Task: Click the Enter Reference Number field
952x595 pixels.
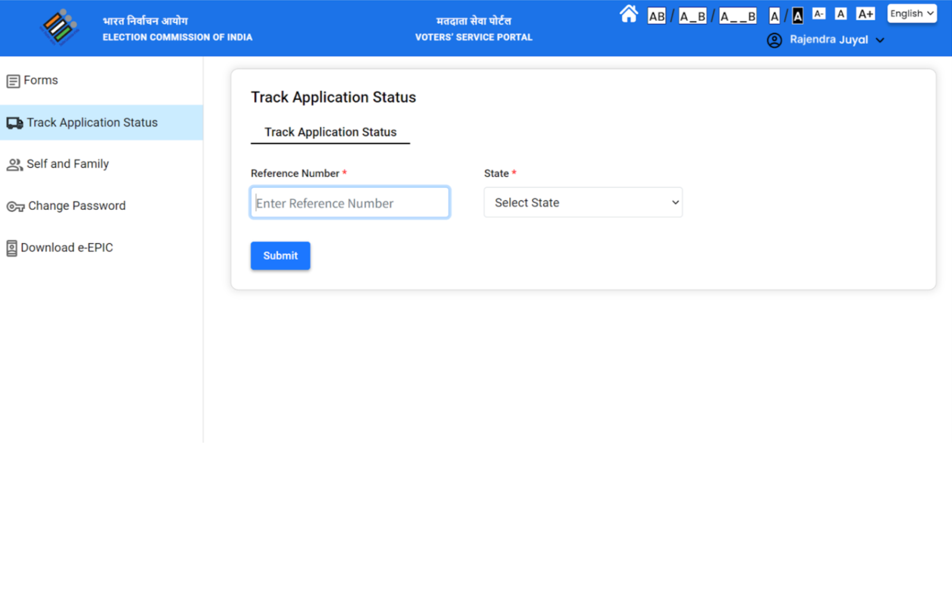Action: point(349,202)
